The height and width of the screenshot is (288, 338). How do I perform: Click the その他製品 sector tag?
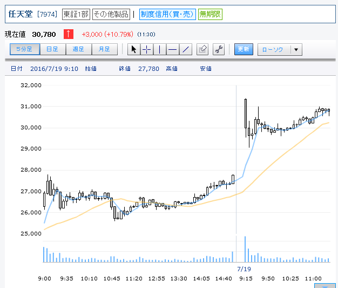point(111,14)
